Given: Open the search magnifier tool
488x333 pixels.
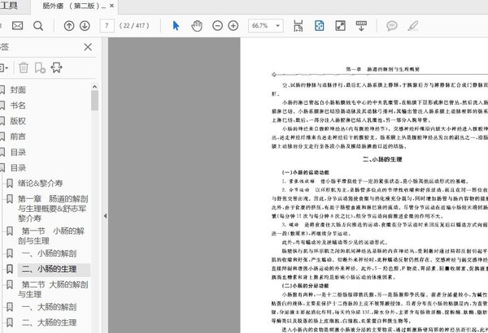Looking at the screenshot, I should point(38,26).
